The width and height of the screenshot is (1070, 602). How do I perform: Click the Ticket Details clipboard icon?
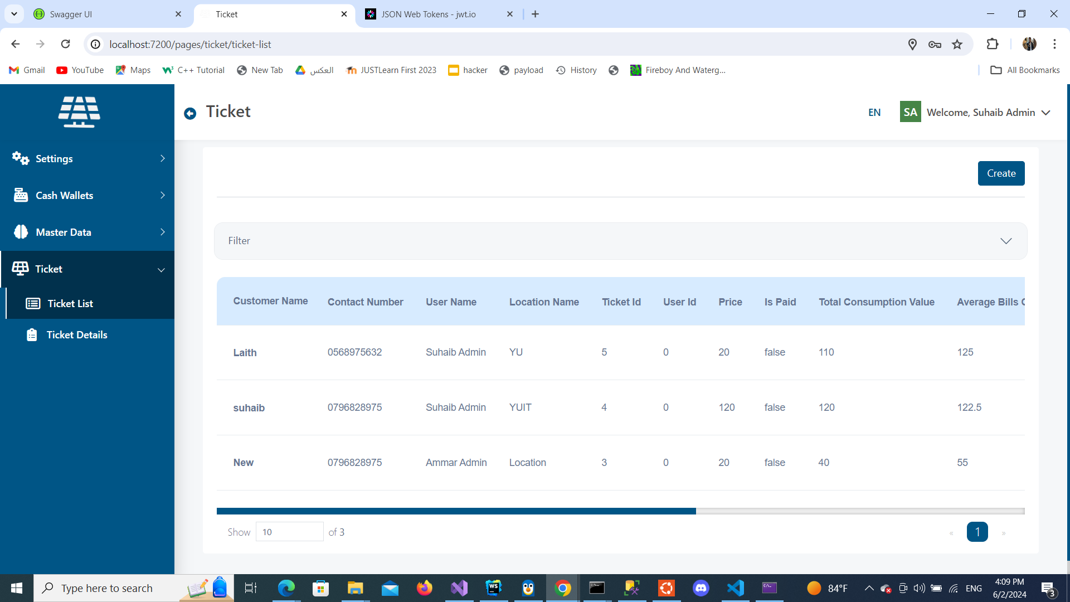32,334
